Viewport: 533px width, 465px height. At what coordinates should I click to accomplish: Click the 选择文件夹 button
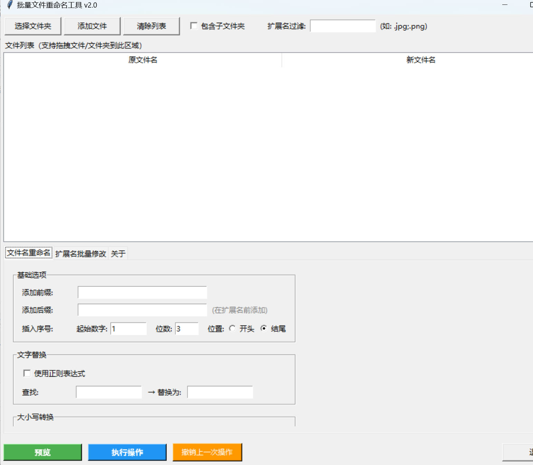(33, 26)
